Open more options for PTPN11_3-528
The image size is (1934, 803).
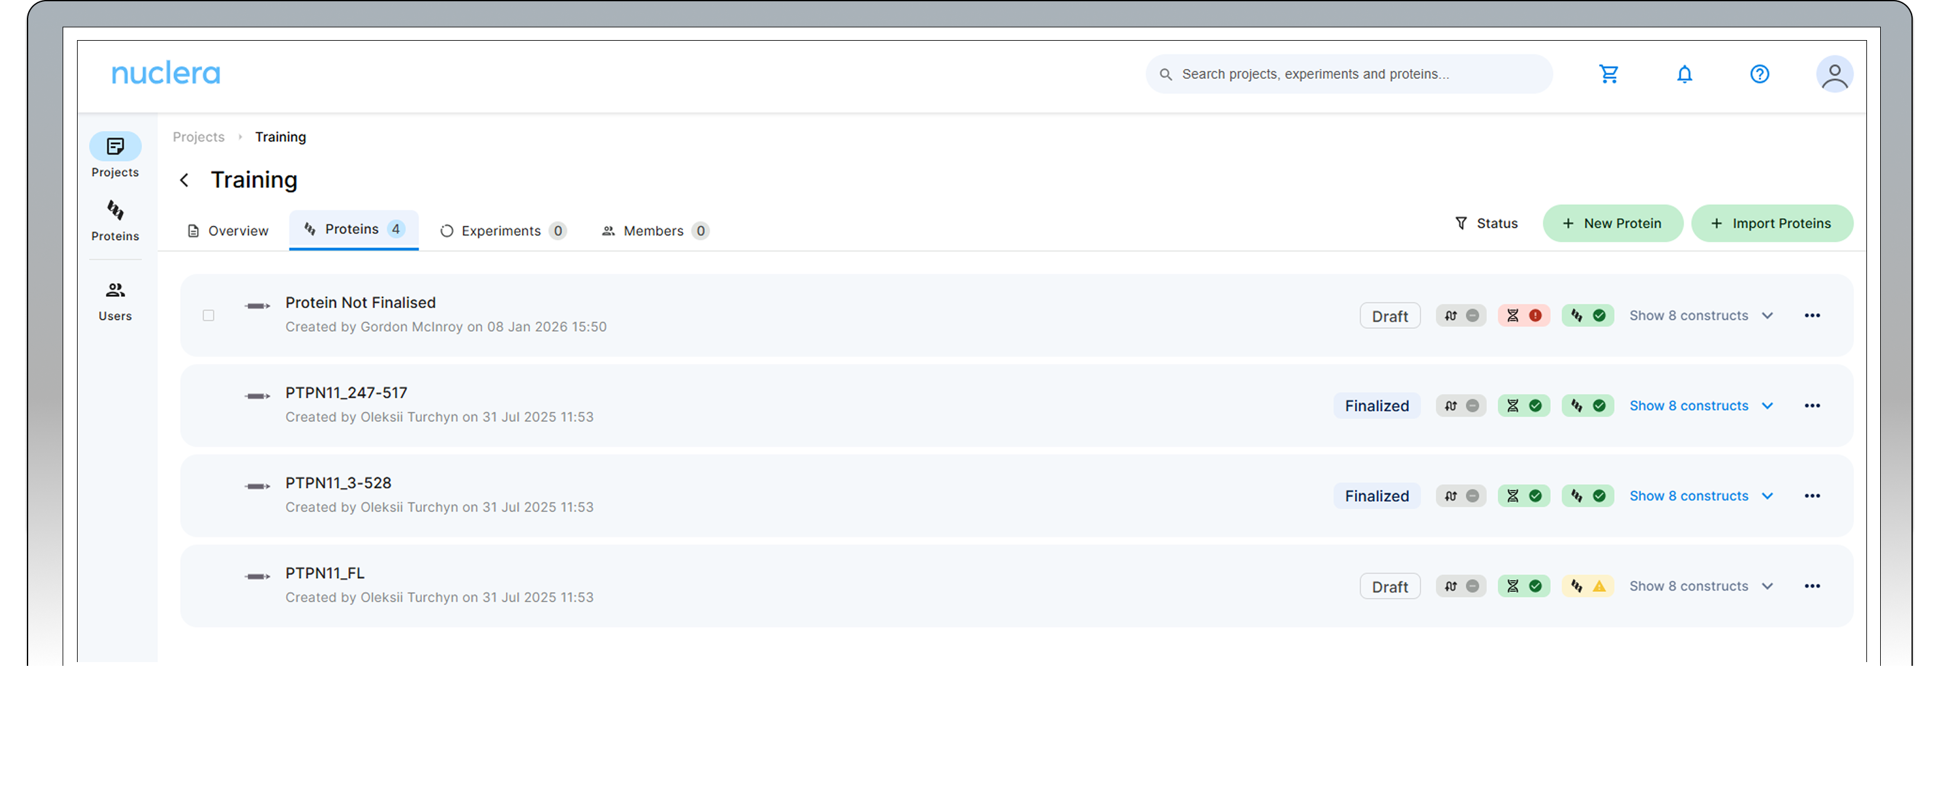coord(1812,496)
